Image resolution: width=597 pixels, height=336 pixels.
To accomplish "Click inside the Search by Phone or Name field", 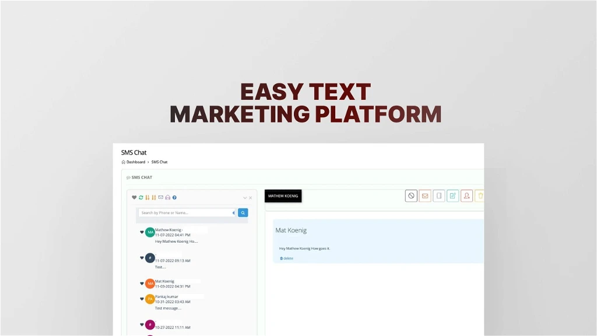I will click(187, 212).
